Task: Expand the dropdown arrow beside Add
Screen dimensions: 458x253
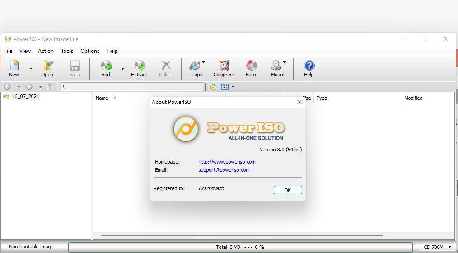Action: pyautogui.click(x=122, y=69)
